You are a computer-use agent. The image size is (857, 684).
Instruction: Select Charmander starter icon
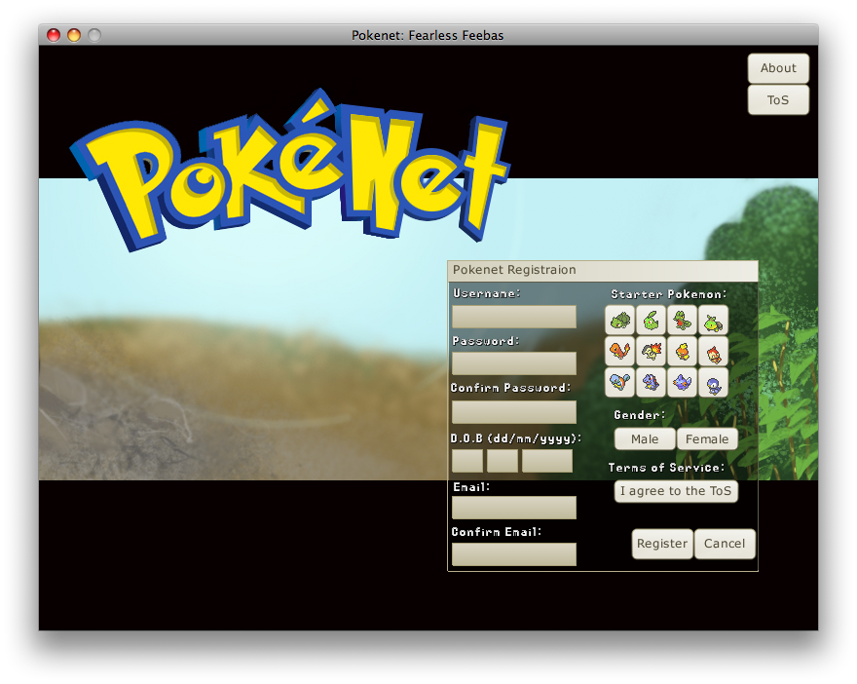(619, 351)
